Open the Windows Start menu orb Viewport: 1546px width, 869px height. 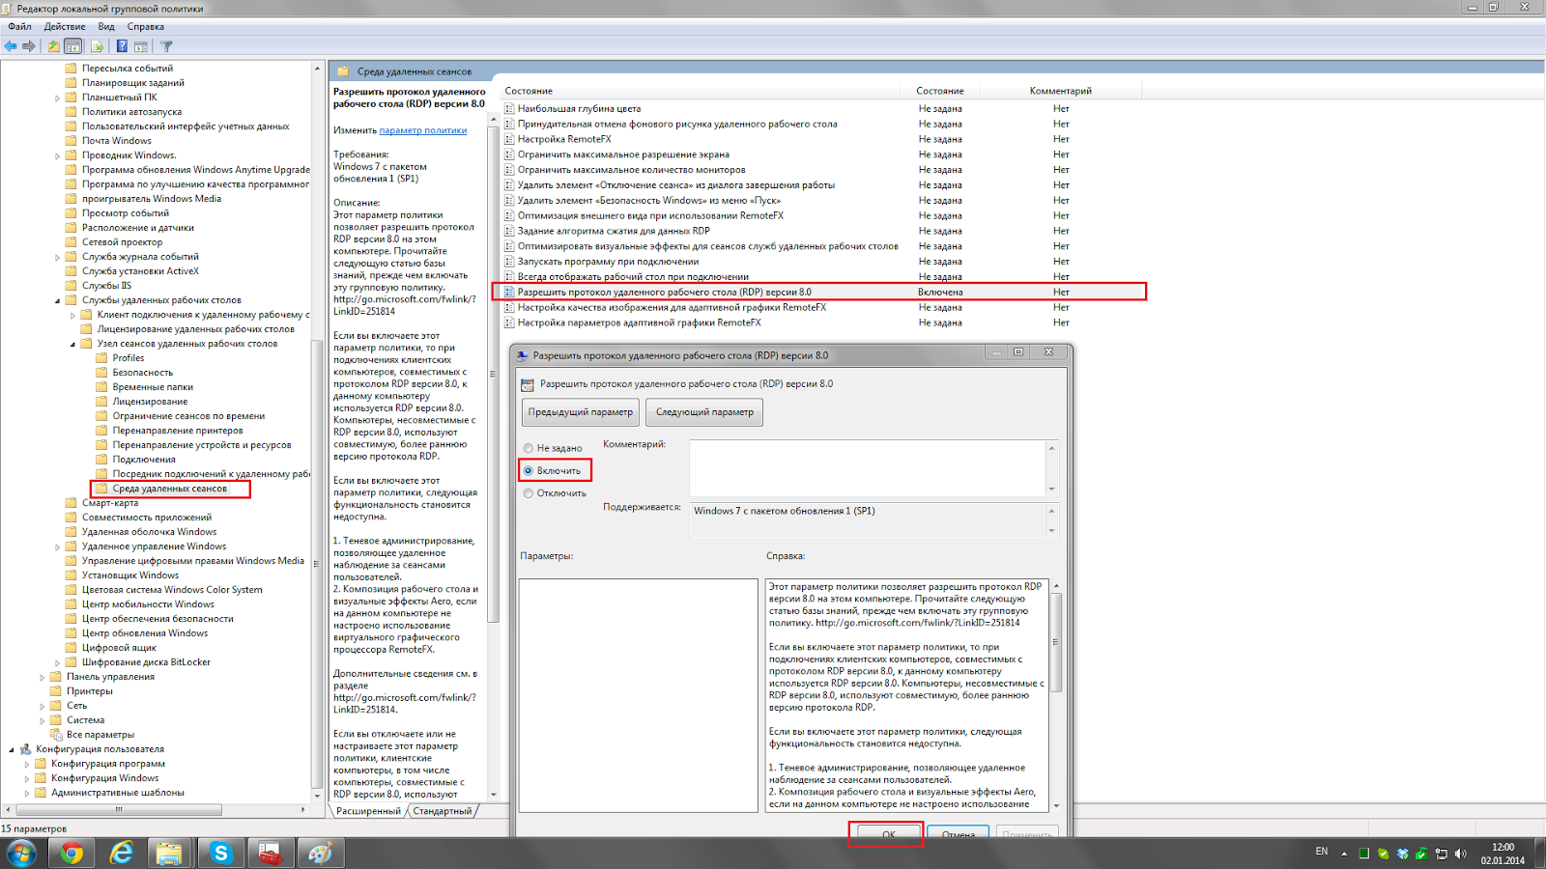(x=21, y=853)
